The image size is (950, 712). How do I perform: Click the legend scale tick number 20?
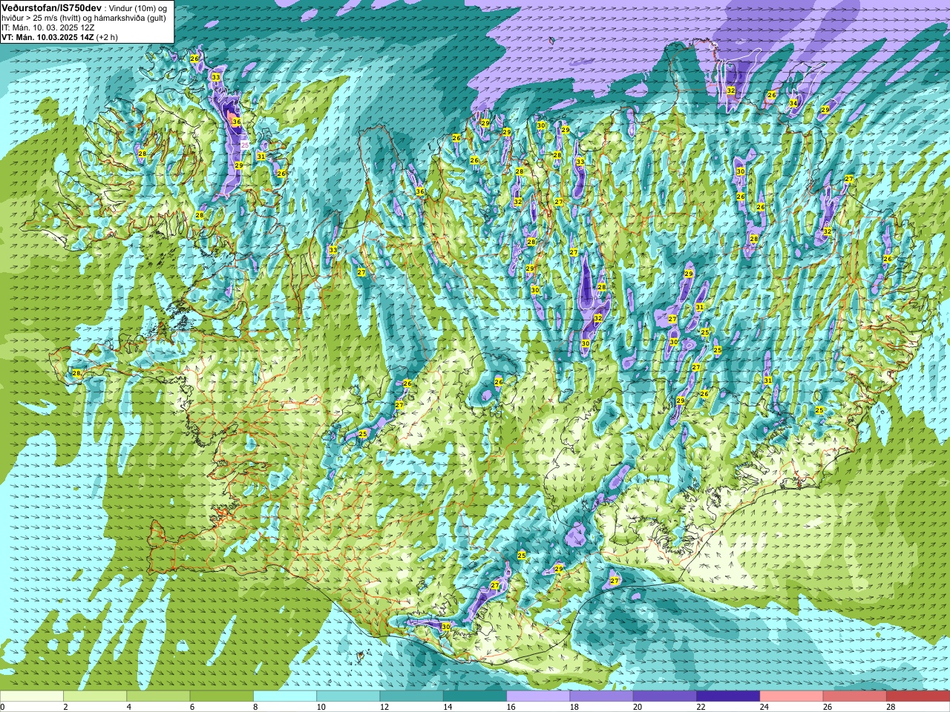[x=638, y=707]
